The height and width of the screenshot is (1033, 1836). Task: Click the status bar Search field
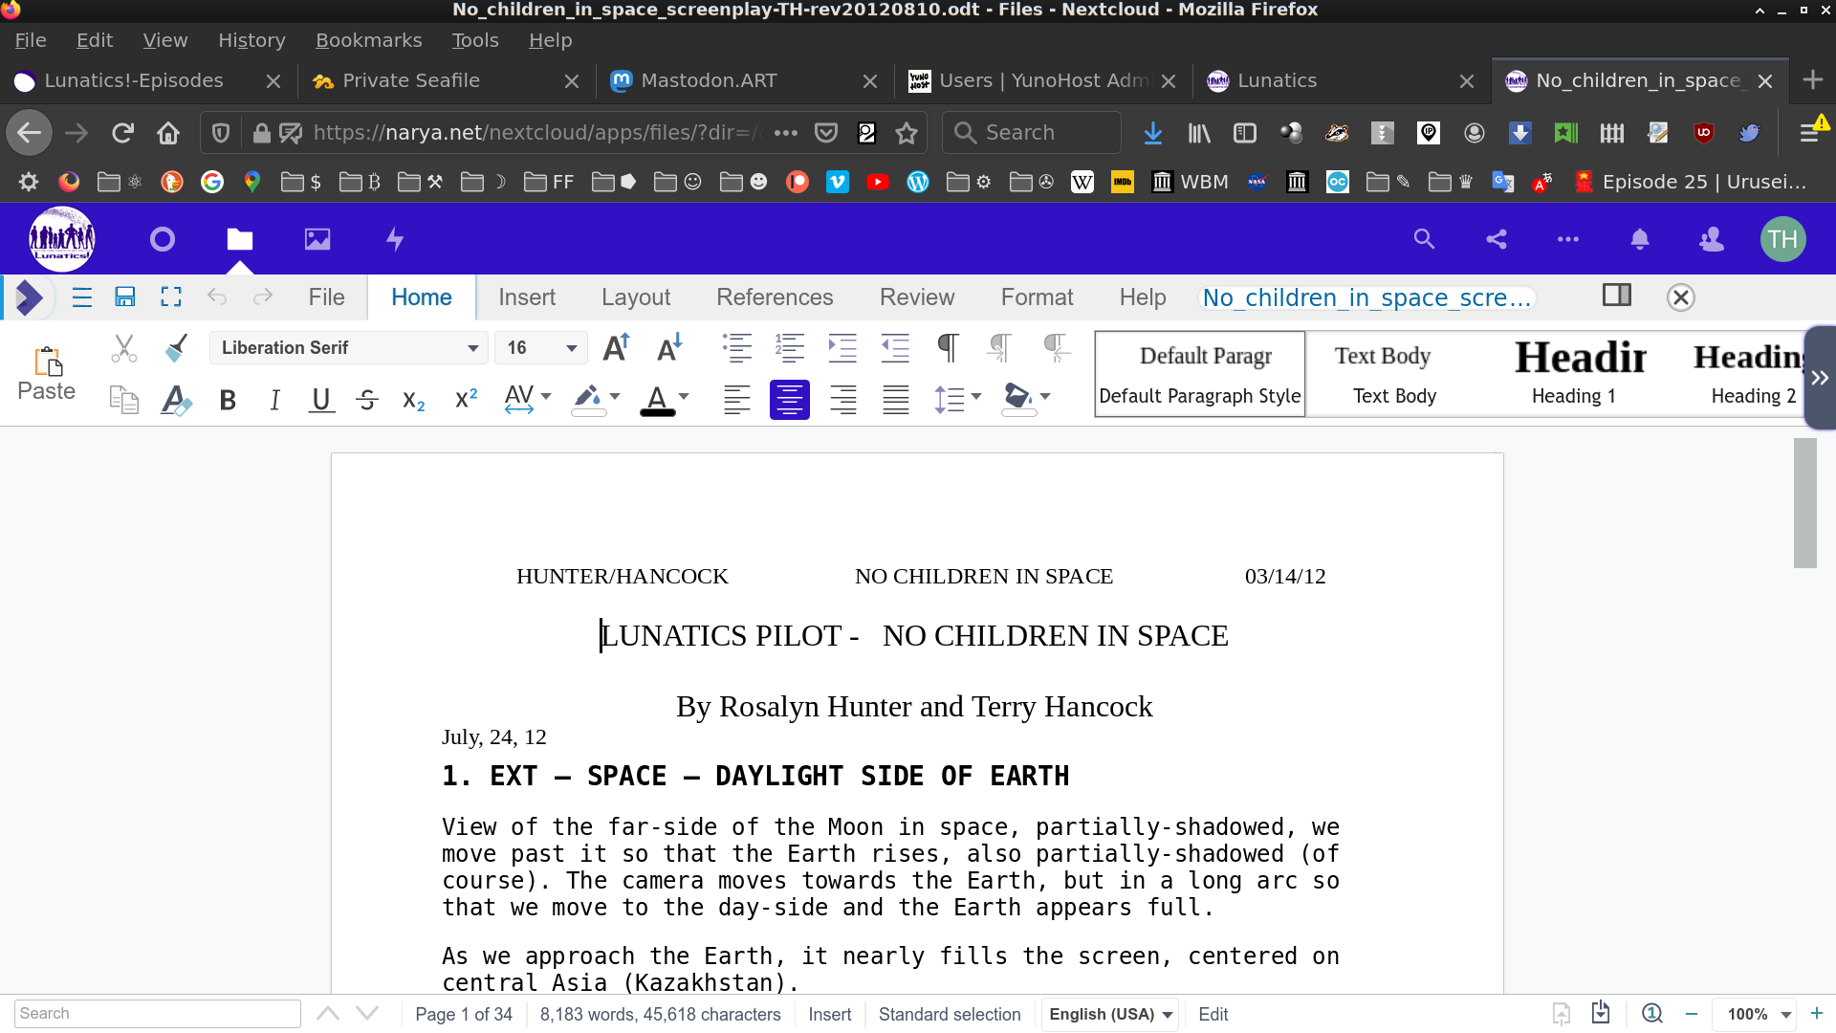pos(158,1014)
